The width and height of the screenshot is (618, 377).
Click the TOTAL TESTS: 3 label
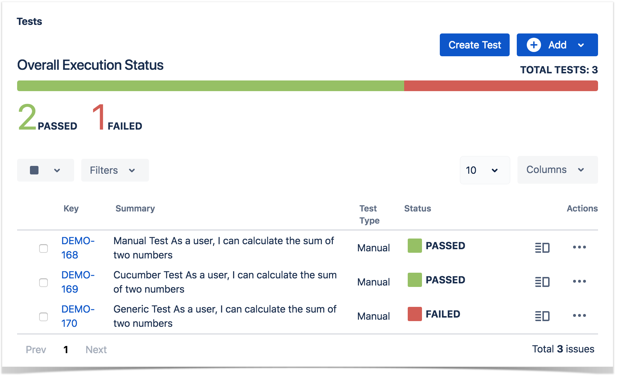pos(559,70)
